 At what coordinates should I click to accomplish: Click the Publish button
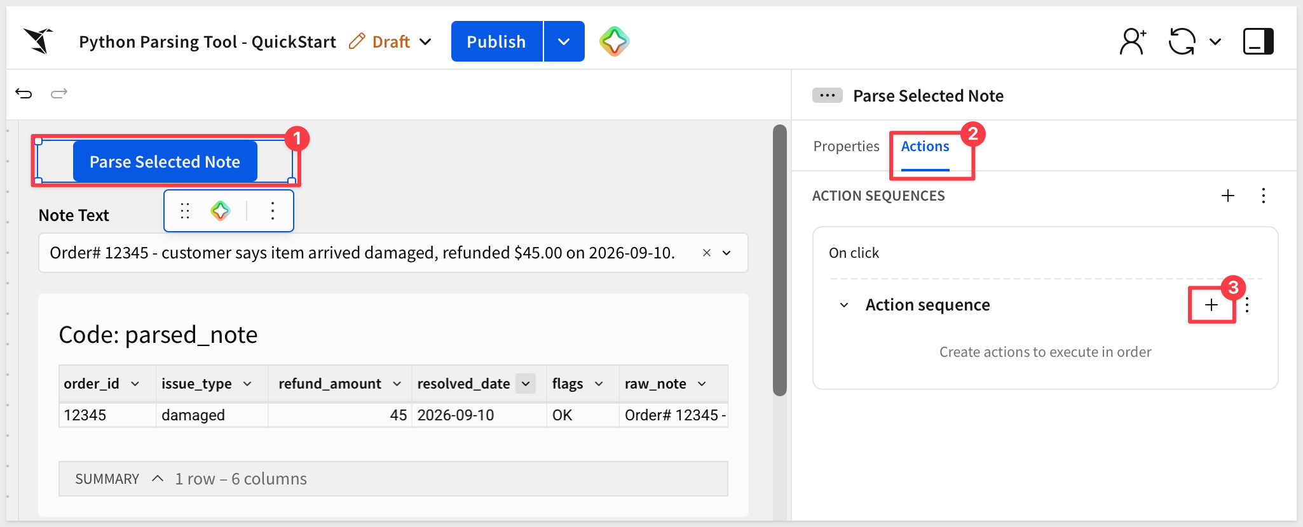click(496, 41)
